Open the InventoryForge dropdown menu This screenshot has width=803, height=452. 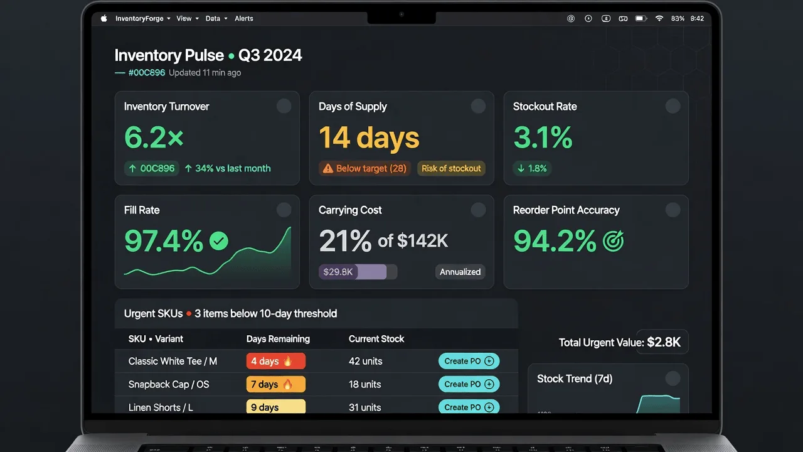pyautogui.click(x=143, y=19)
